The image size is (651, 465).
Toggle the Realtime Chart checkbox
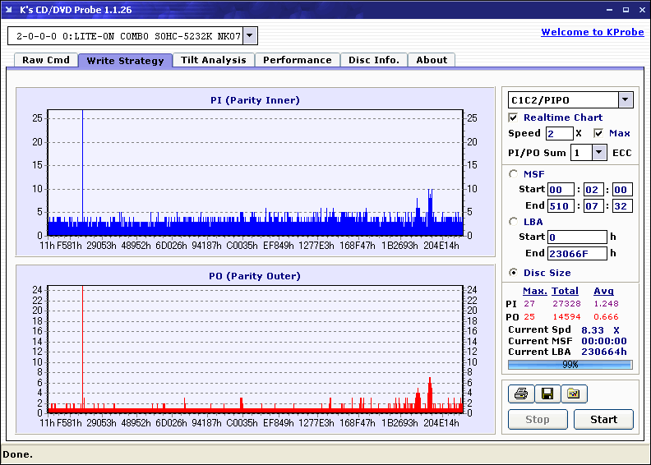pos(513,117)
